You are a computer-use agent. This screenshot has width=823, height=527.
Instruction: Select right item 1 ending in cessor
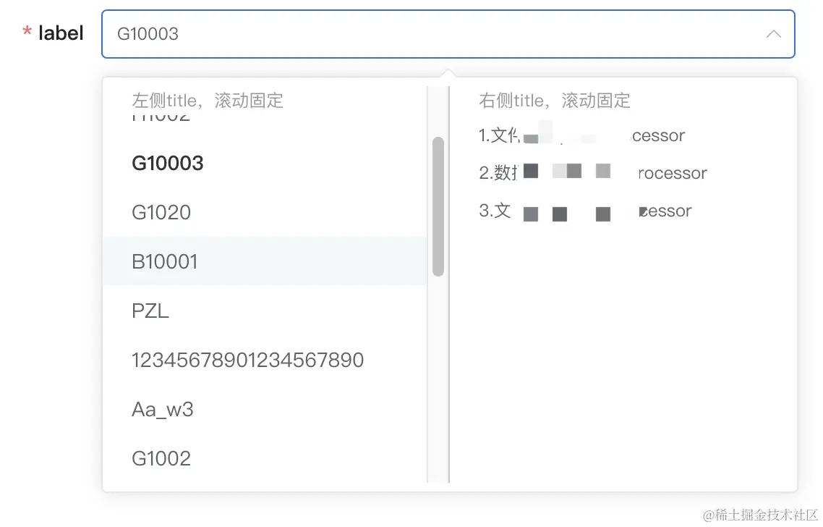581,135
